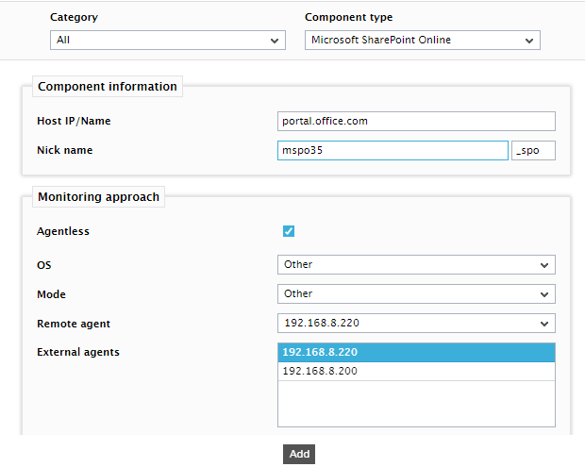Click the Component information section header
This screenshot has height=467, width=585.
click(x=108, y=87)
